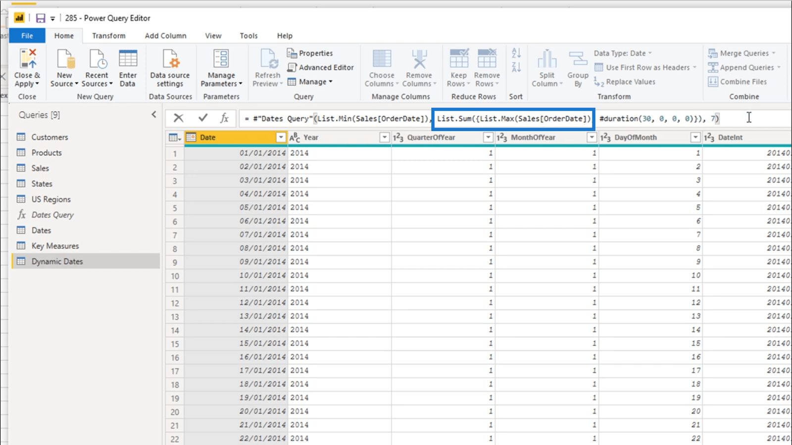Click the Replace Values button
Viewport: 792px width, 445px height.
[625, 82]
